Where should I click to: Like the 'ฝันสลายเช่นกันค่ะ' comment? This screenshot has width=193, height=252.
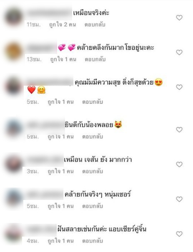pos(179,234)
